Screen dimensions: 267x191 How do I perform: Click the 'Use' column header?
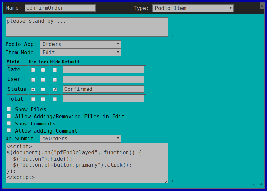33,62
